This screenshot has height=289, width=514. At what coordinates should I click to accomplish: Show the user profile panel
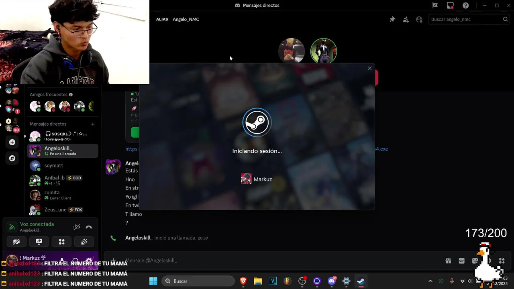419,19
